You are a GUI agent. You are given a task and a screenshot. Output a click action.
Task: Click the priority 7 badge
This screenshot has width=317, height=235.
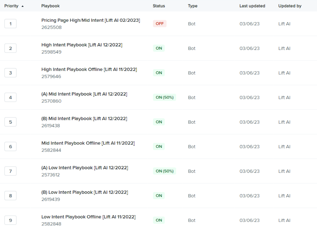(x=10, y=171)
